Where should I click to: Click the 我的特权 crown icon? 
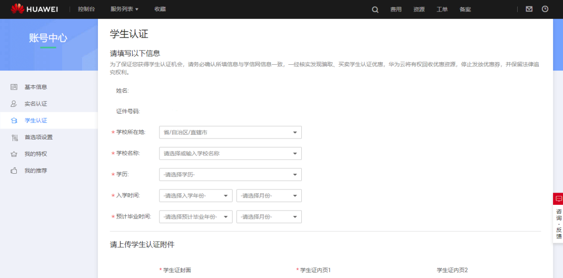click(14, 154)
